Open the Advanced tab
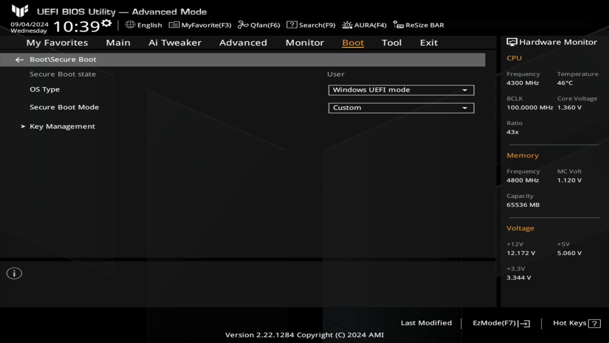The width and height of the screenshot is (609, 343). (x=243, y=42)
